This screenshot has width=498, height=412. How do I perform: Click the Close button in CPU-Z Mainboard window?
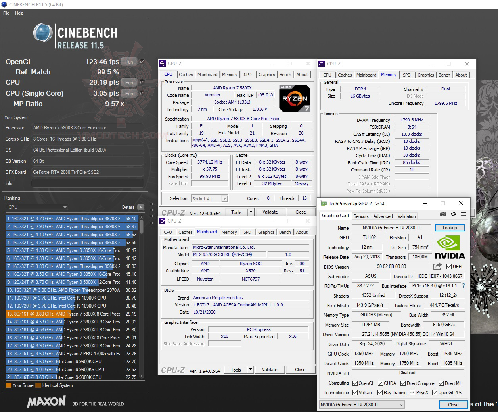(x=300, y=370)
